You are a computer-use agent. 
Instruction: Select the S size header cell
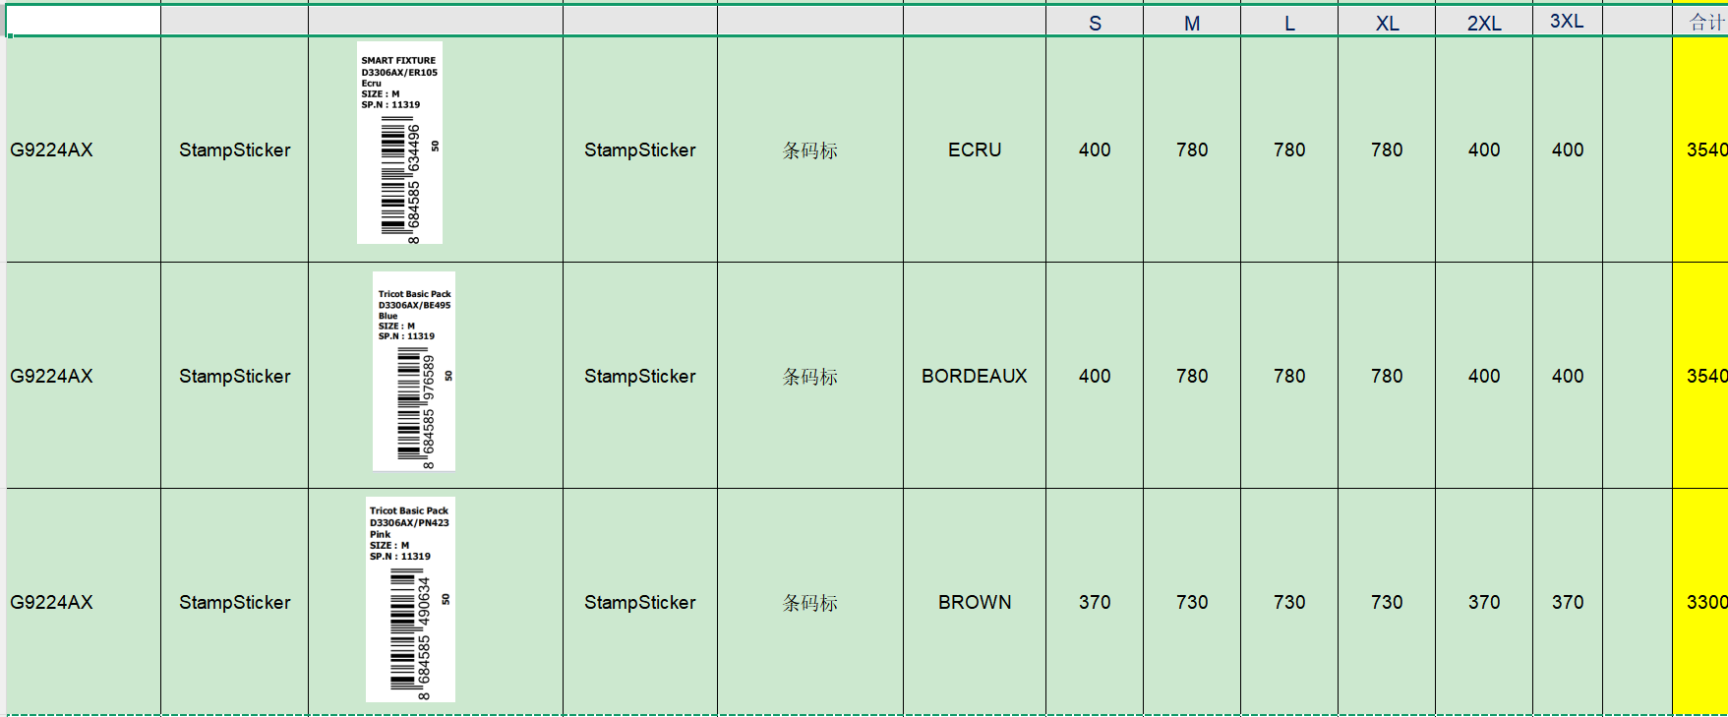(1094, 23)
